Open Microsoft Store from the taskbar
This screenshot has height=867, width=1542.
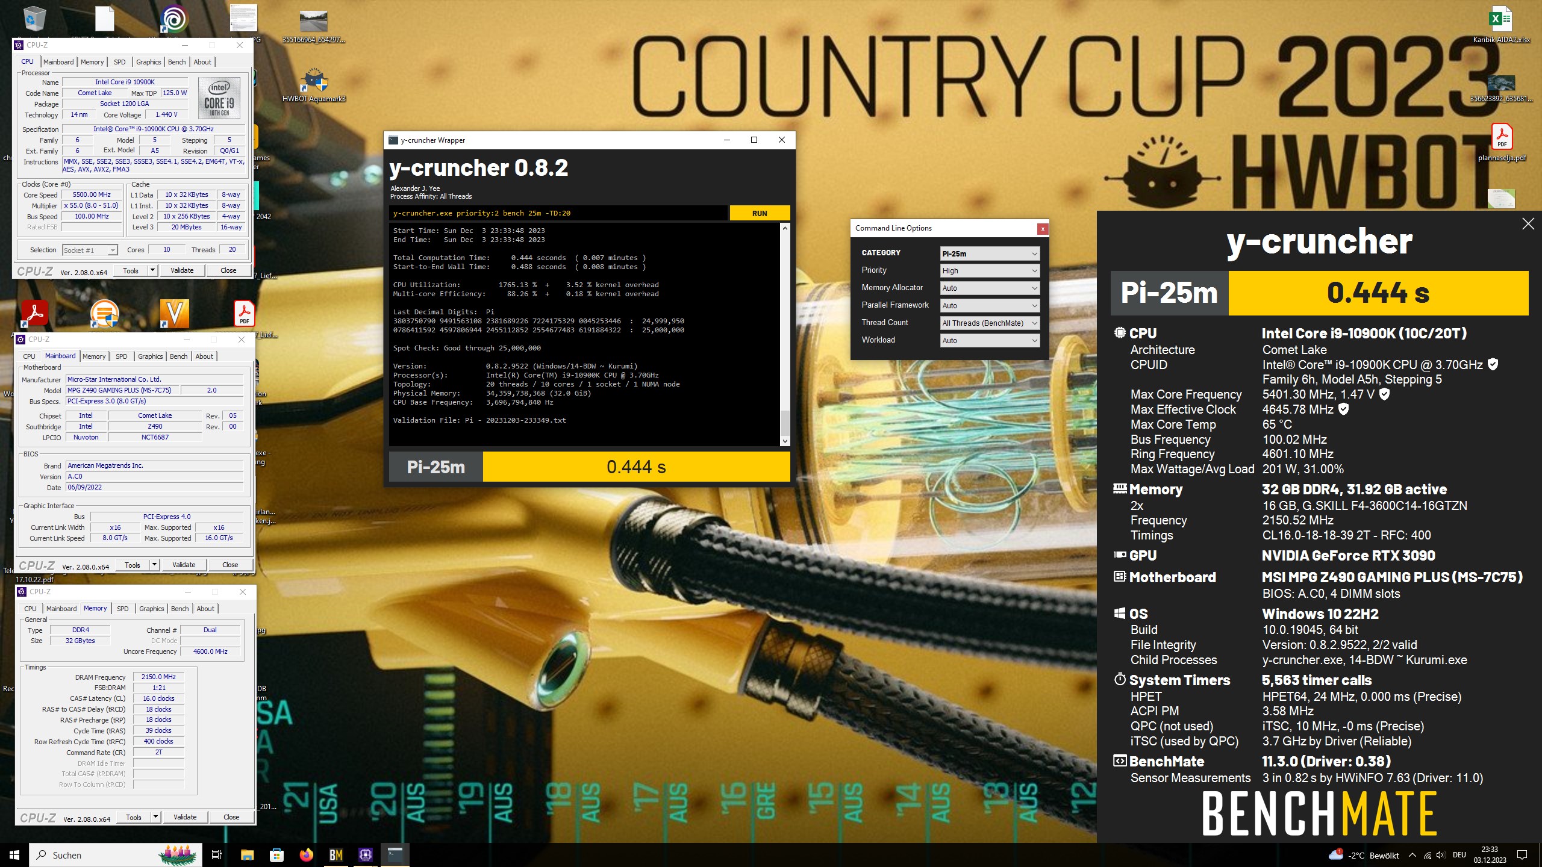[276, 855]
